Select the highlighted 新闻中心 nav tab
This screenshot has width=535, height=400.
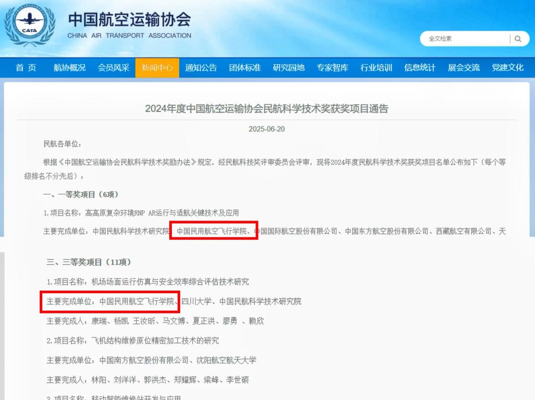[157, 67]
